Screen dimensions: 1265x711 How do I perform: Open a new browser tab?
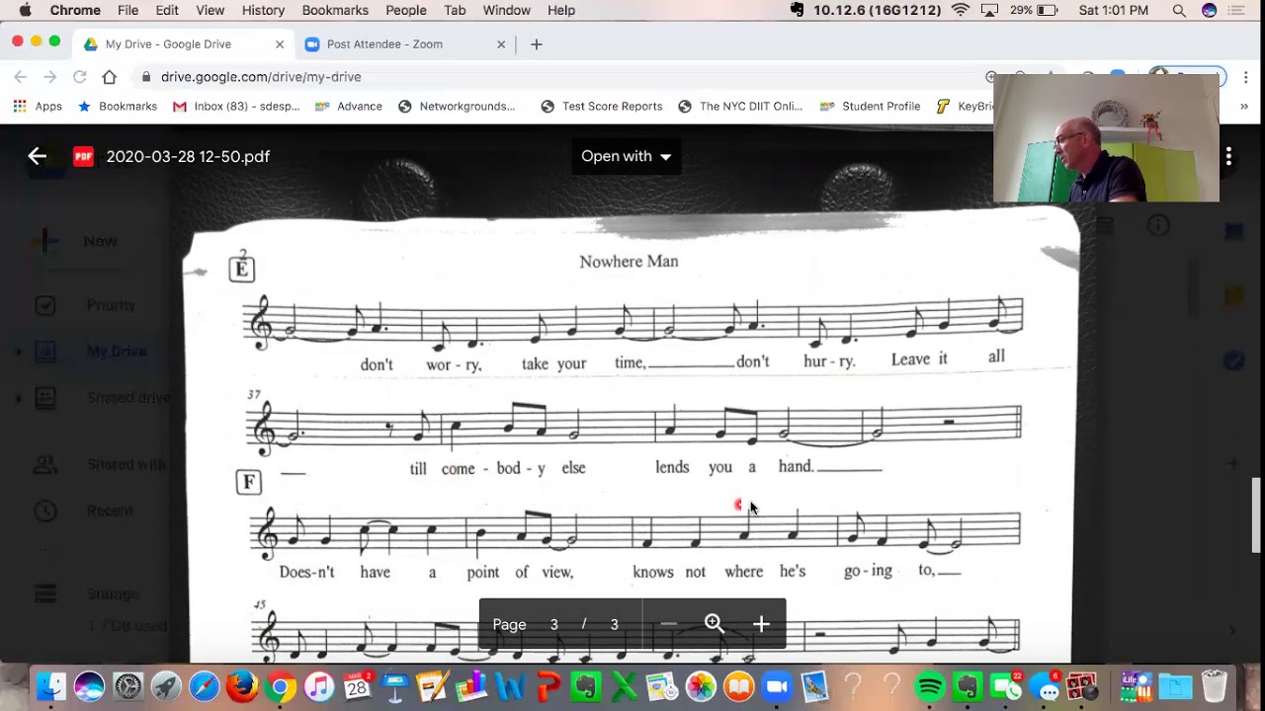(536, 44)
